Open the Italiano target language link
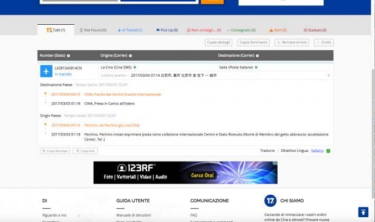Viewport: 375px width, 222px height. [x=318, y=151]
